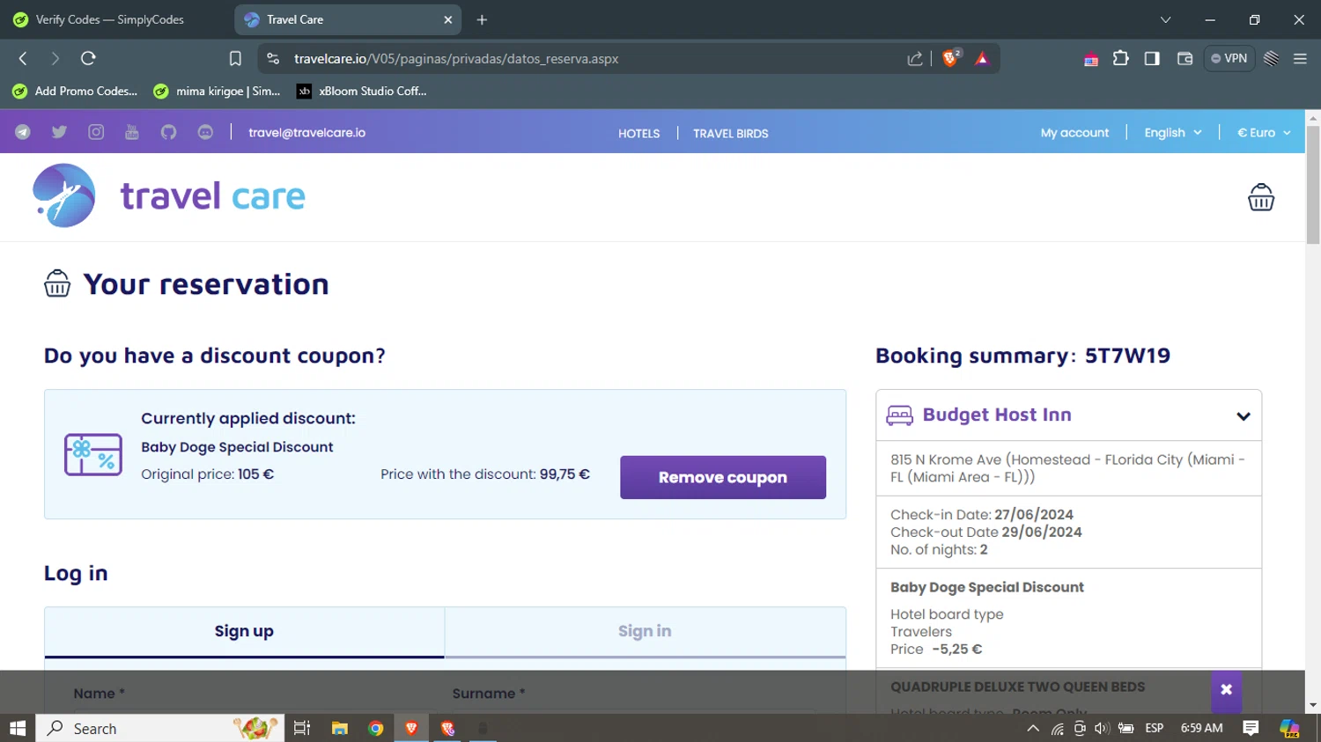Open the Telegram social icon

coord(23,132)
